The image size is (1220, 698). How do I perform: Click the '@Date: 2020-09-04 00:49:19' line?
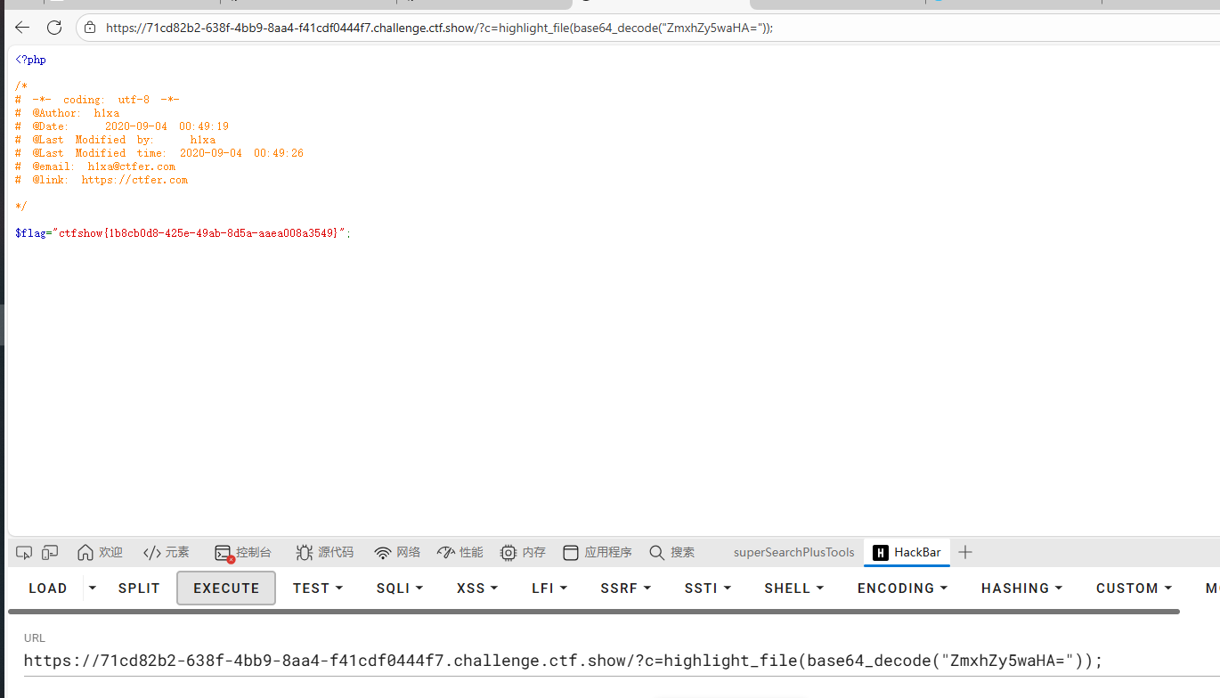pos(122,126)
